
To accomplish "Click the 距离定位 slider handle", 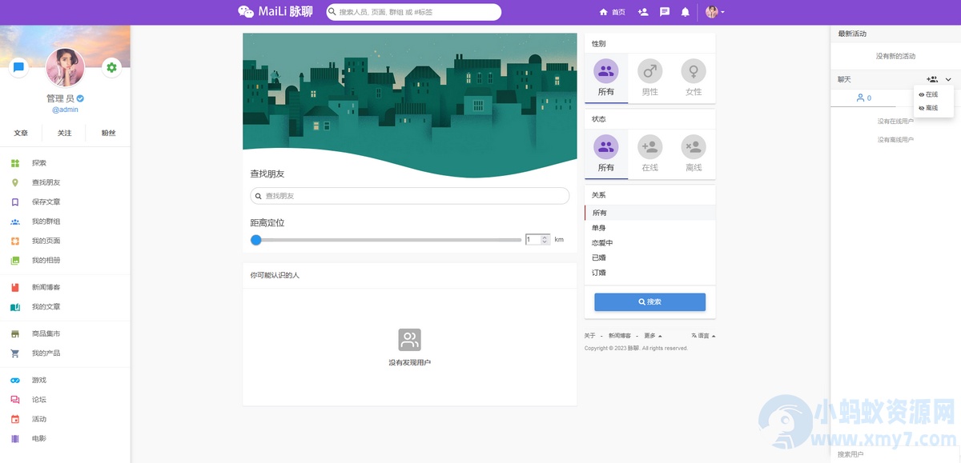I will 255,239.
